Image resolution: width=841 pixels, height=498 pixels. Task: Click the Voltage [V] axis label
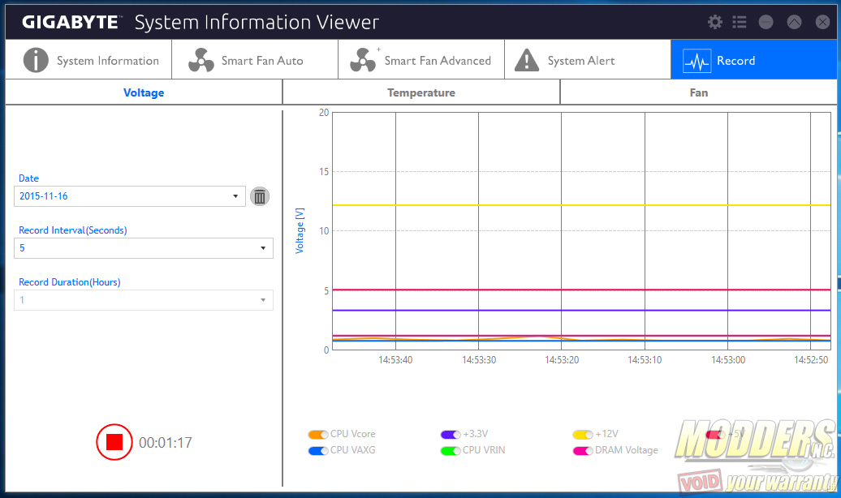[x=300, y=230]
